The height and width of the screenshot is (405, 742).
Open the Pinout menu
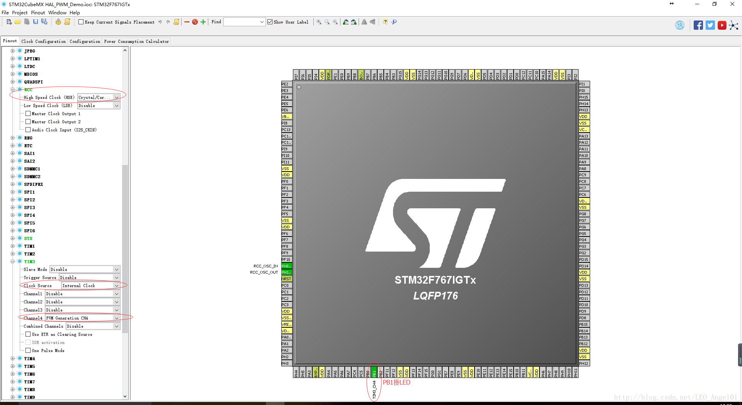(x=38, y=13)
